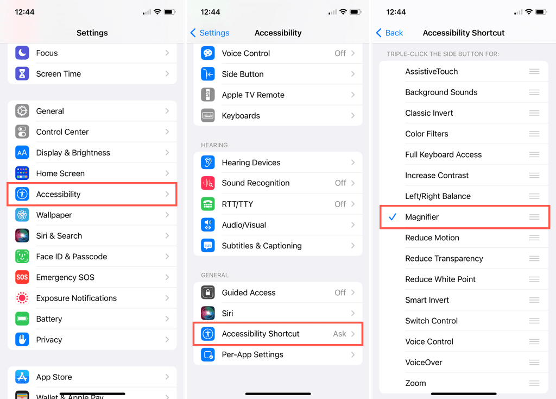Tap the Hearing Devices ear icon
Screen dimensions: 556x399
click(208, 163)
